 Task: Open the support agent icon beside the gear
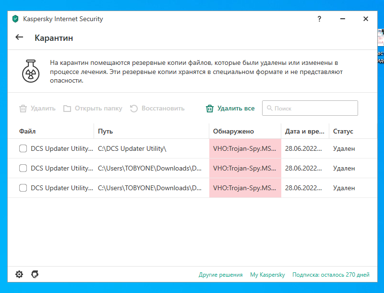(x=35, y=274)
